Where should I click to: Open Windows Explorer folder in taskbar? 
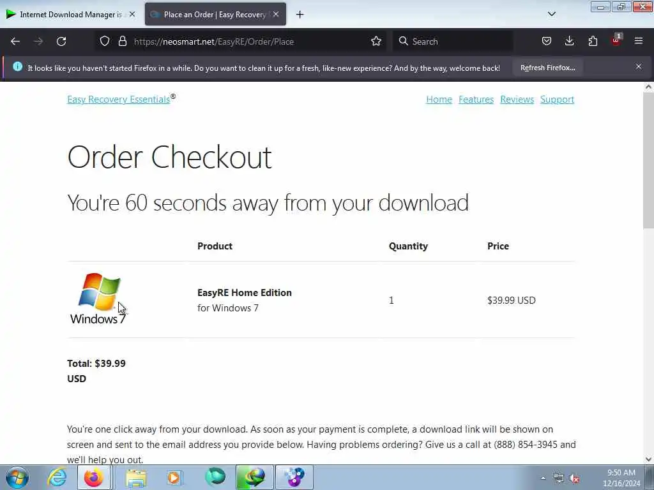point(137,477)
